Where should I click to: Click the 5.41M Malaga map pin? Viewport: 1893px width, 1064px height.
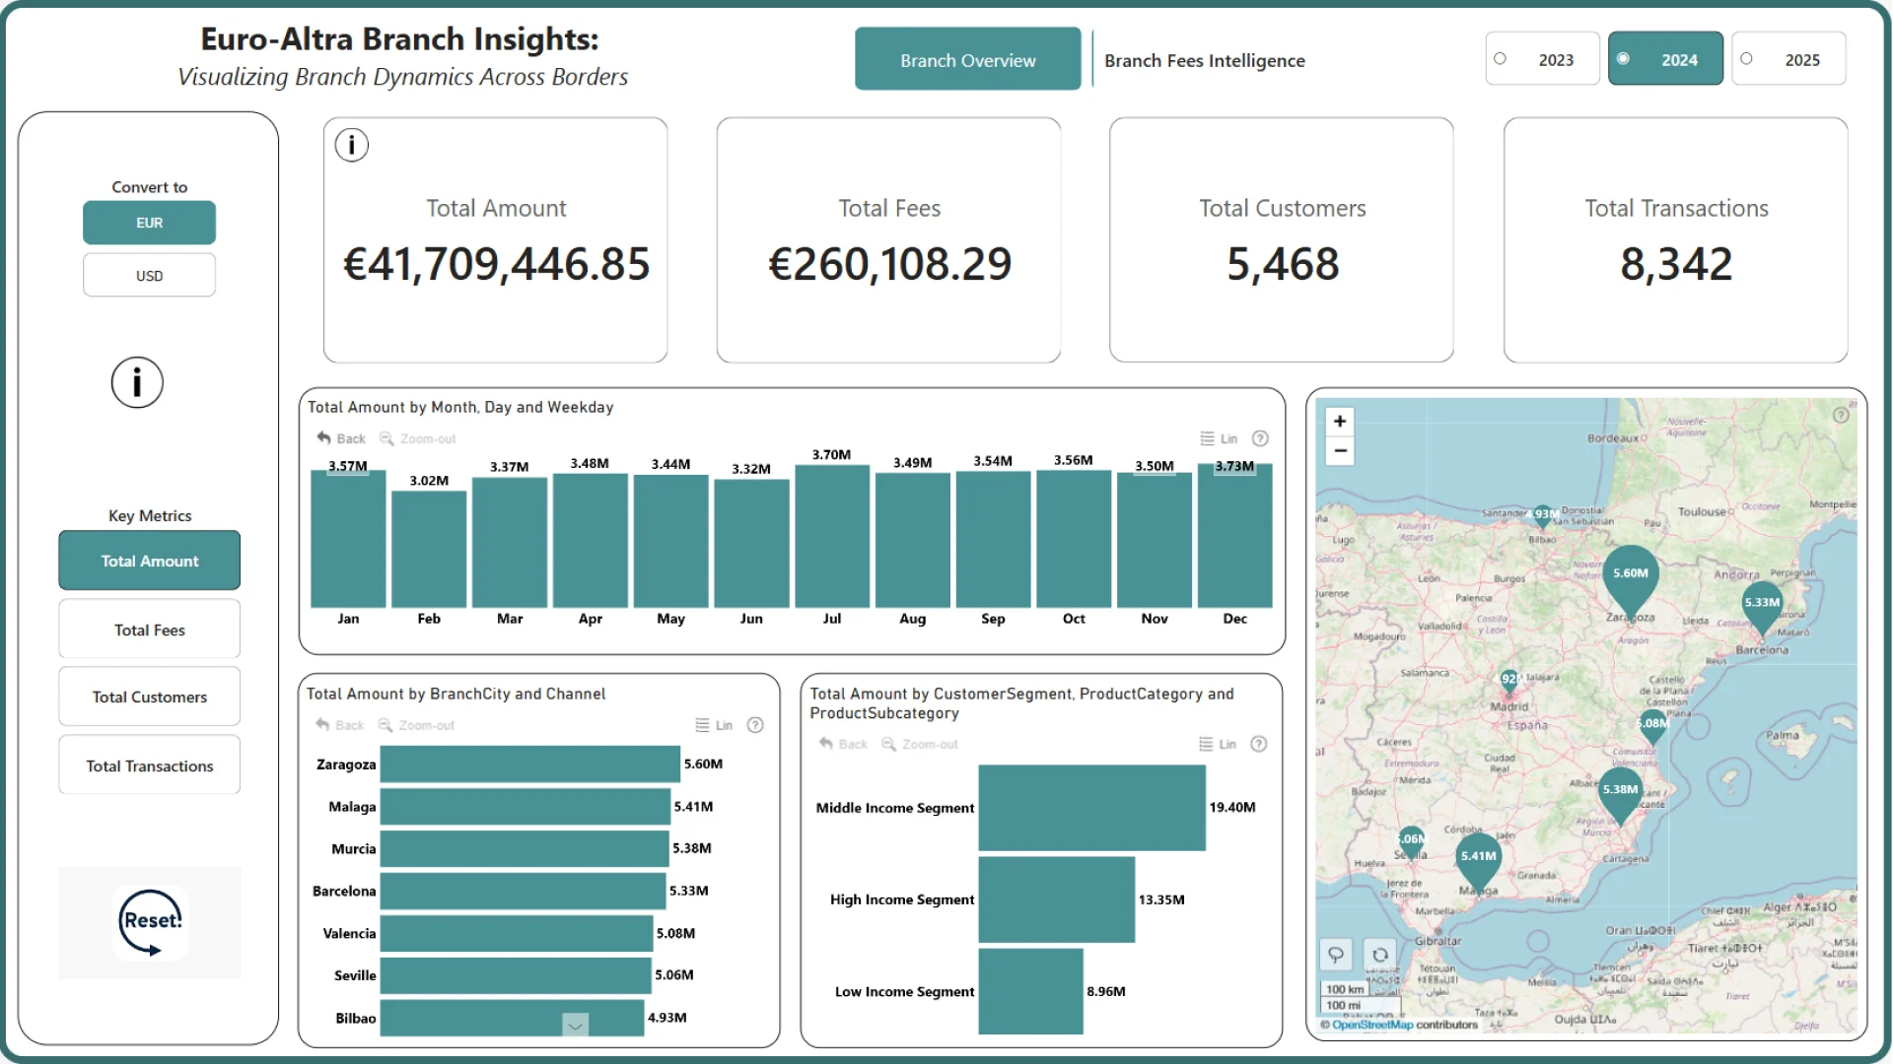click(x=1478, y=859)
